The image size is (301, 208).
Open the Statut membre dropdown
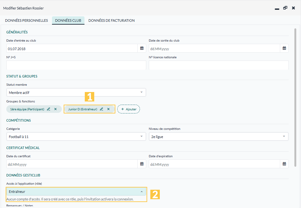tap(76, 92)
